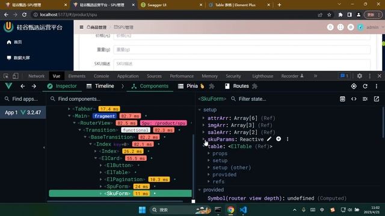Expand the SpuForm component node
The height and width of the screenshot is (216, 385).
[x=101, y=187]
